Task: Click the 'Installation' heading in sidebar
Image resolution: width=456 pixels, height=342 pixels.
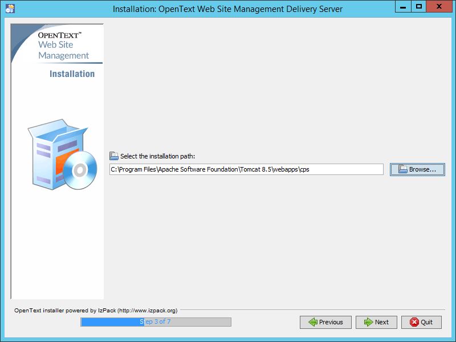Action: tap(72, 74)
